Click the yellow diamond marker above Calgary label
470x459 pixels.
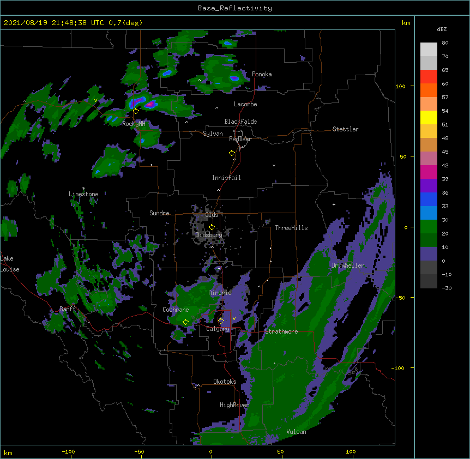point(221,321)
